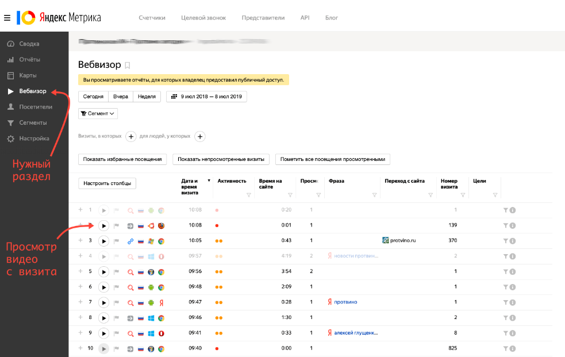The height and width of the screenshot is (357, 565).
Task: Open Отчёты in the sidebar
Action: pyautogui.click(x=29, y=59)
